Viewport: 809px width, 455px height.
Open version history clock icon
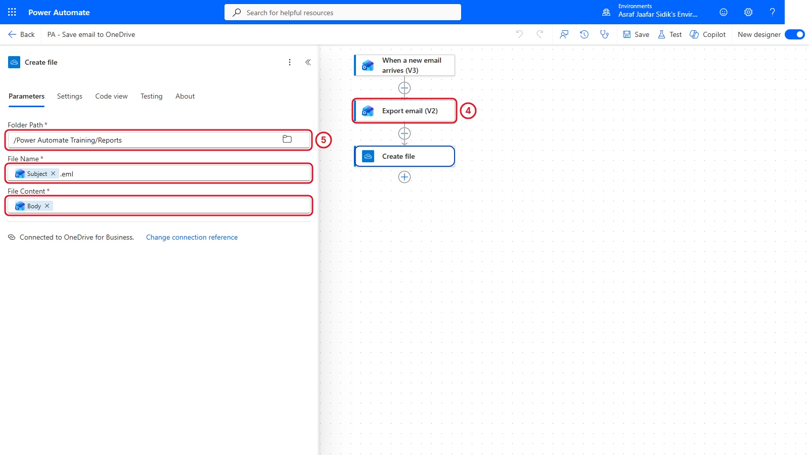584,34
